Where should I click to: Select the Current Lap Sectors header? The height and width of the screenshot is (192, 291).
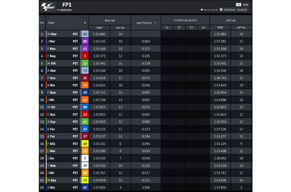click(184, 20)
